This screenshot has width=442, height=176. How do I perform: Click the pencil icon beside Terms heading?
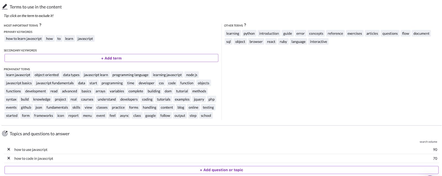[x=5, y=7]
